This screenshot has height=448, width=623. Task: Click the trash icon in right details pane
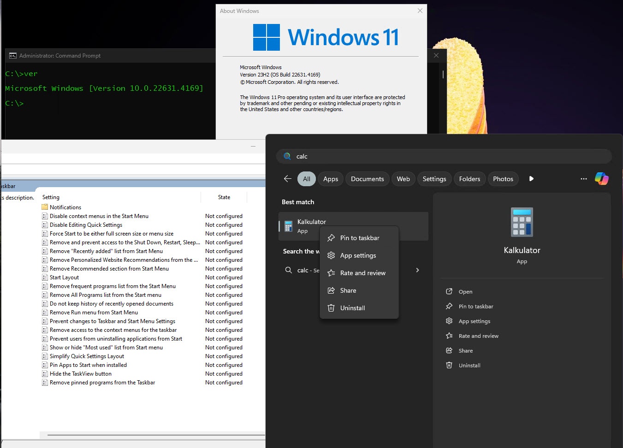[449, 365]
